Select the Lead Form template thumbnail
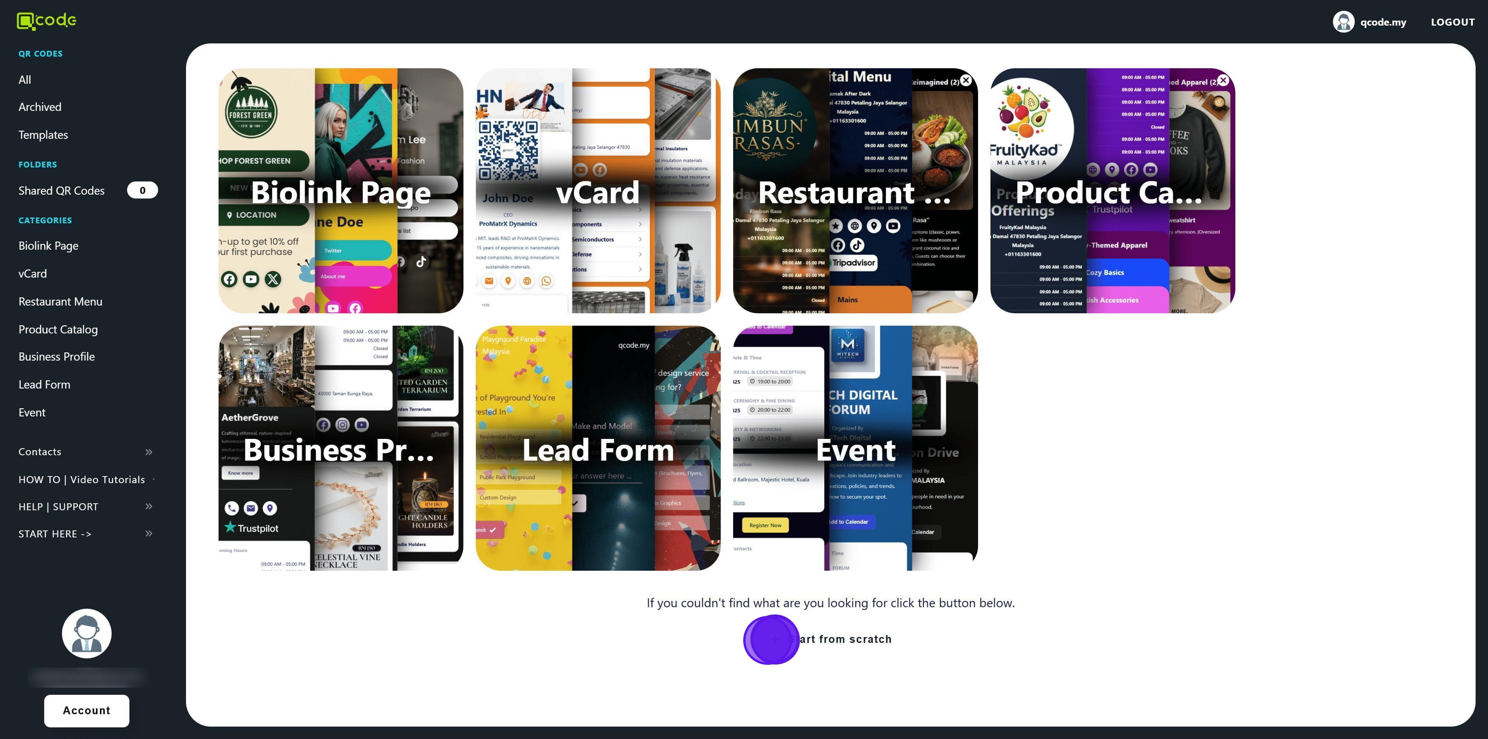This screenshot has width=1488, height=739. click(x=598, y=448)
